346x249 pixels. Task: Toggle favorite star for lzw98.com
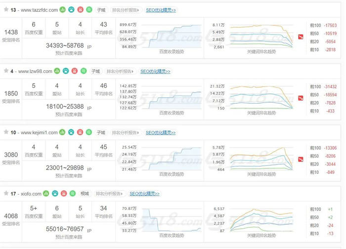pyautogui.click(x=6, y=71)
